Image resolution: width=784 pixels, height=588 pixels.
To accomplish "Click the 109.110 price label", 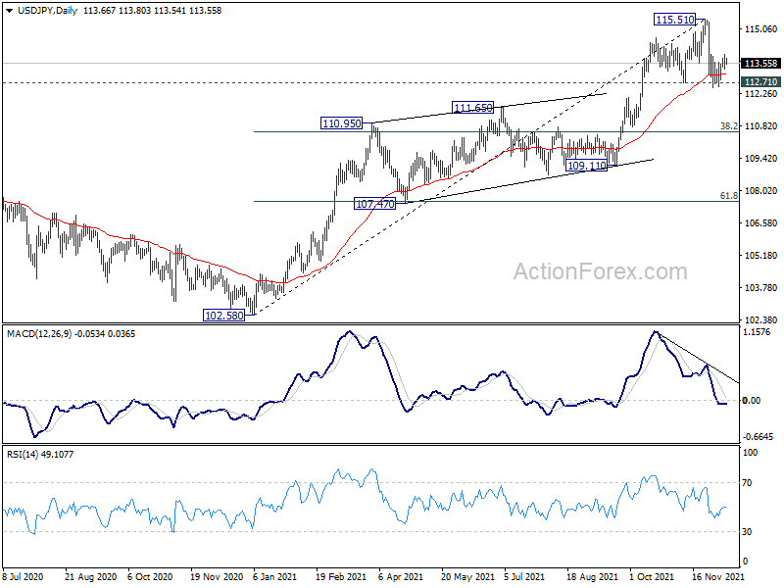I will (586, 165).
